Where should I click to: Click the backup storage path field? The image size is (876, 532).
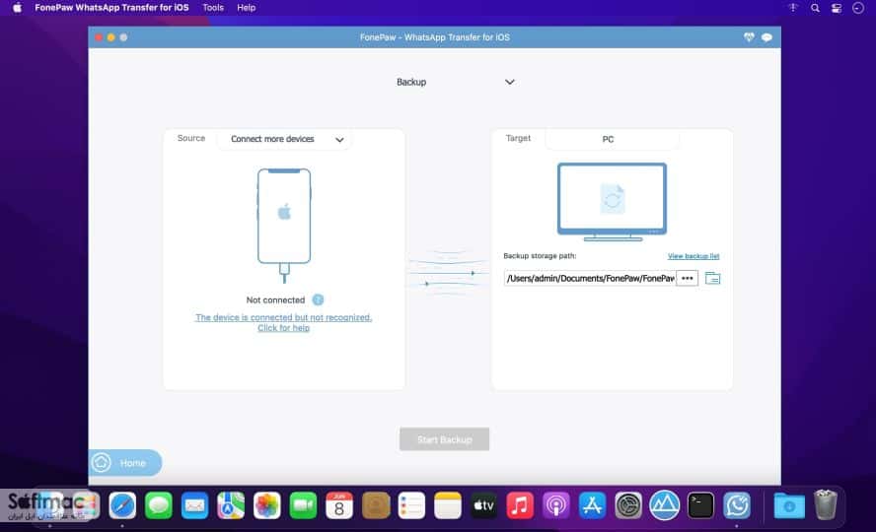click(x=590, y=278)
